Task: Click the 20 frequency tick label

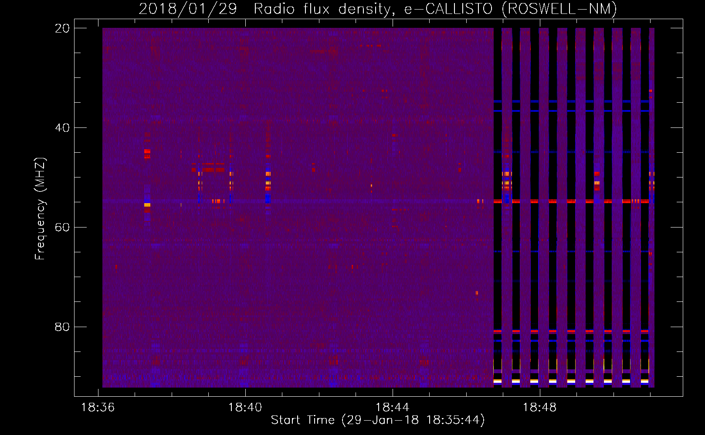Action: pyautogui.click(x=62, y=28)
